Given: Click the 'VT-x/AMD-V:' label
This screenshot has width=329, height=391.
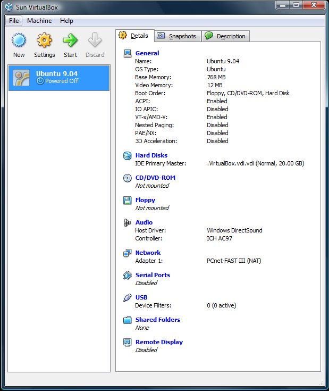Looking at the screenshot, I should click(151, 117).
